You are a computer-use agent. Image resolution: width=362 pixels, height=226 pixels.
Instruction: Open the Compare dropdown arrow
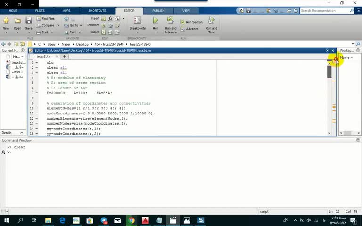(x=58, y=25)
